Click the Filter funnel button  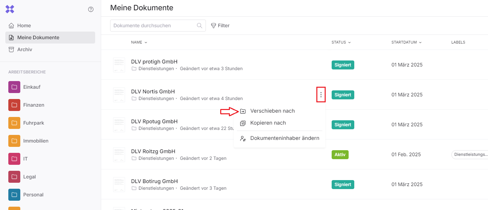pyautogui.click(x=220, y=26)
